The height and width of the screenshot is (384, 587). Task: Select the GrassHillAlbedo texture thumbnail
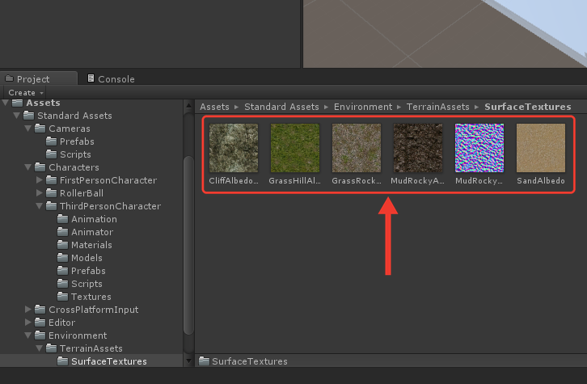point(295,148)
